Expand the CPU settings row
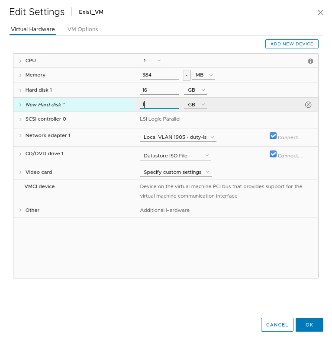 [x=20, y=61]
